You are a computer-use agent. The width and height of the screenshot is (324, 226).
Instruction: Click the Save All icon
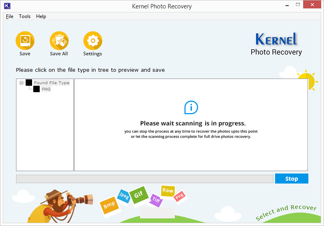pyautogui.click(x=59, y=41)
